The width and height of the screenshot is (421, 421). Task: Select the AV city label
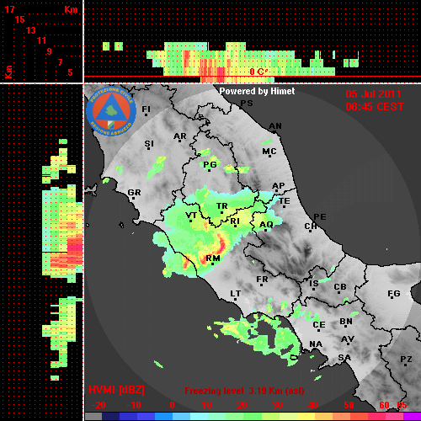(348, 339)
